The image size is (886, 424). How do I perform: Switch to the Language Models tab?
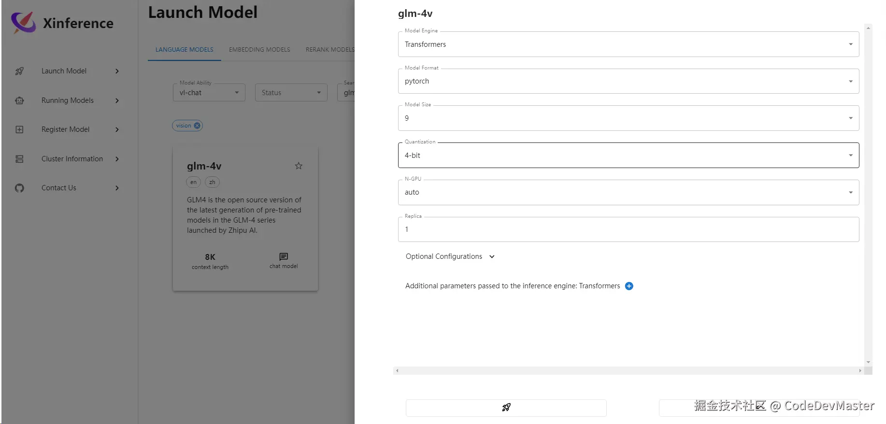(x=184, y=50)
